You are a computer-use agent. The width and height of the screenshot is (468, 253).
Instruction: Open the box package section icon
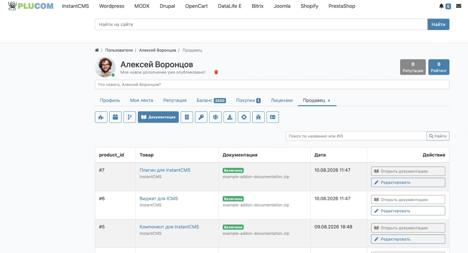[115, 117]
